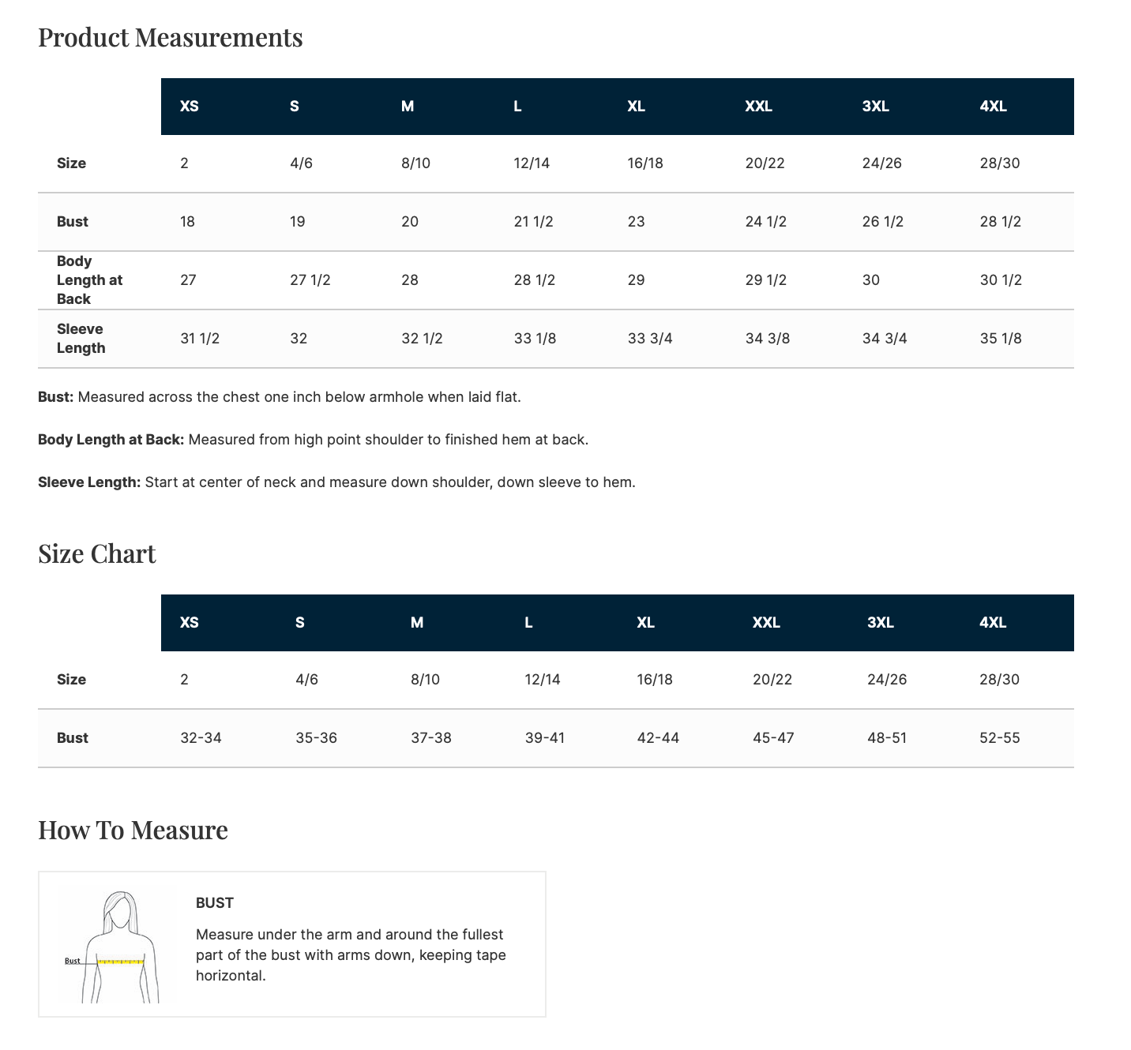Click the 39-41 bust range for L
1131x1050 pixels.
(544, 738)
